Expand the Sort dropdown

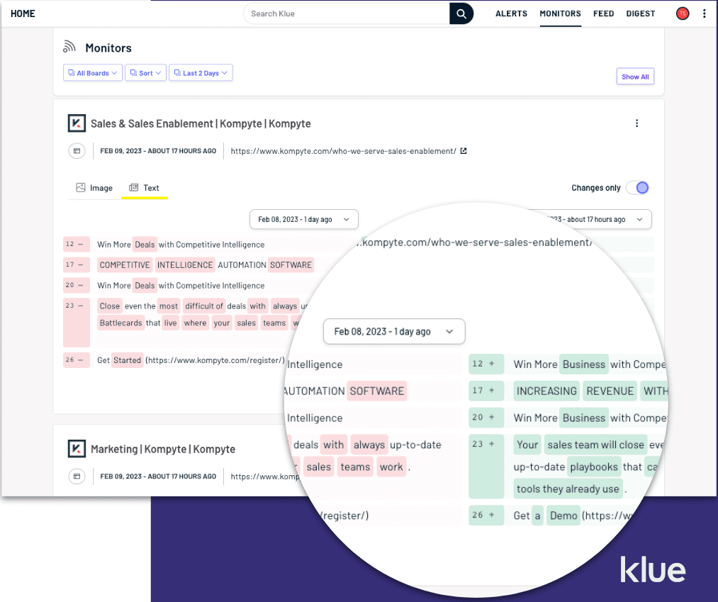(x=145, y=72)
